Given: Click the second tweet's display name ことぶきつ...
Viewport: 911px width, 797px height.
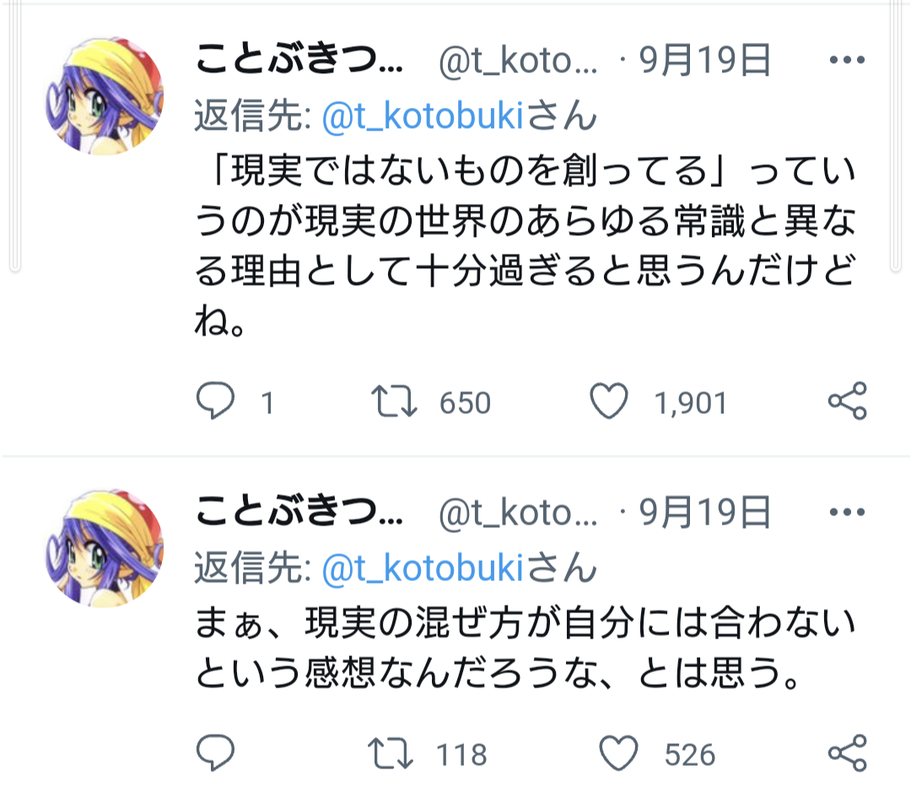Looking at the screenshot, I should point(299,511).
